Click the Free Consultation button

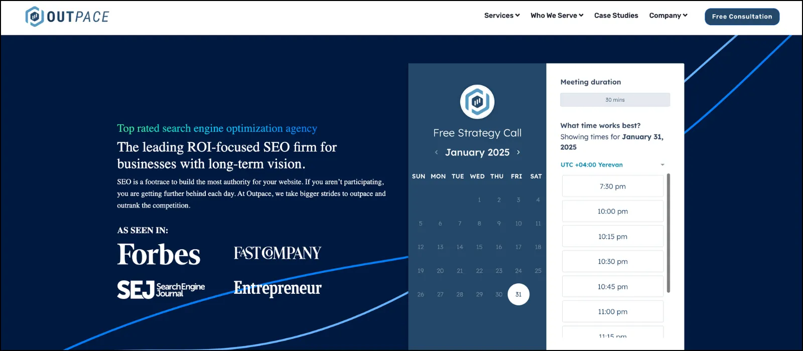742,17
